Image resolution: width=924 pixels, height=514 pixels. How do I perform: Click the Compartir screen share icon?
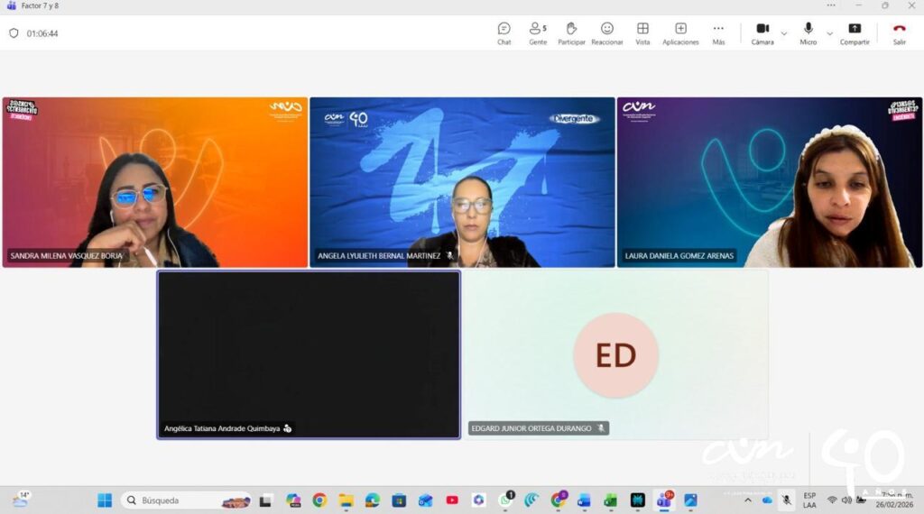coord(855,33)
